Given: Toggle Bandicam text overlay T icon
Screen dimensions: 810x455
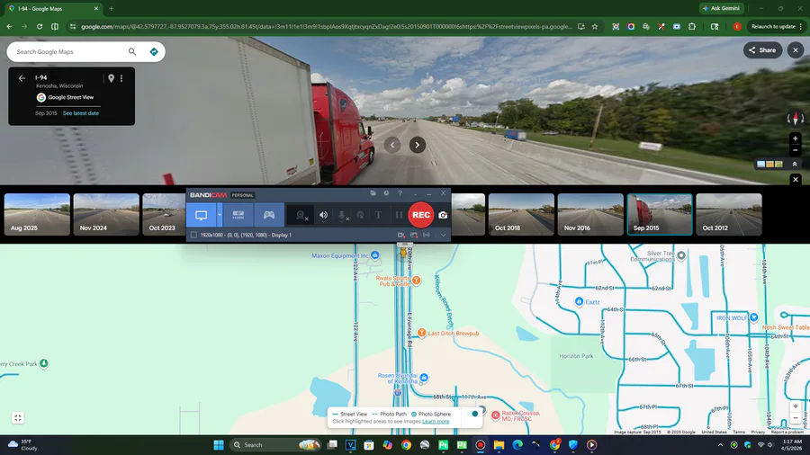Looking at the screenshot, I should (378, 215).
